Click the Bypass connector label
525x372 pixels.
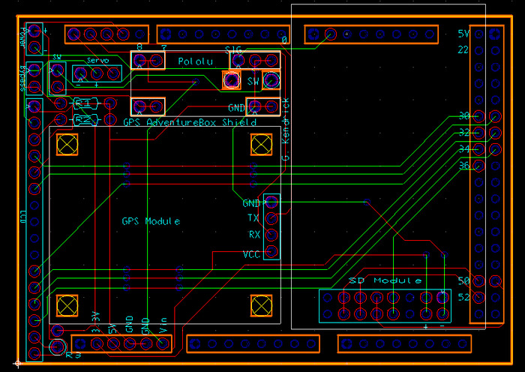point(22,79)
